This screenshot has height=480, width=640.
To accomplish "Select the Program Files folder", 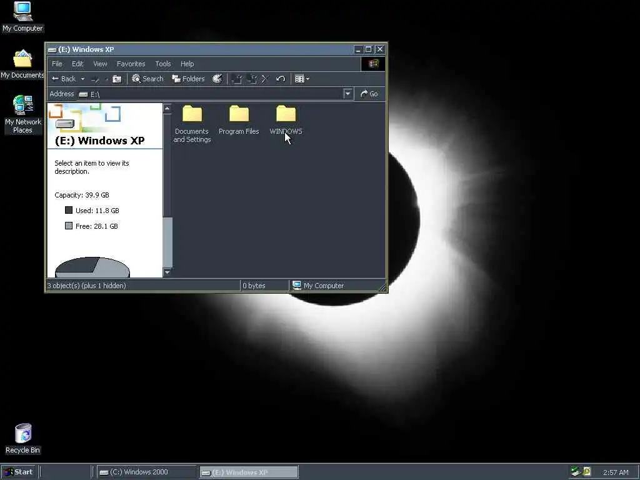I will pos(239,120).
